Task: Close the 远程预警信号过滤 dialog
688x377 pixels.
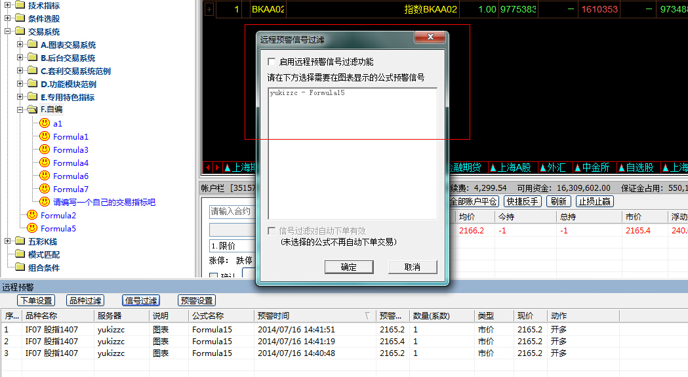Action: tap(430, 37)
